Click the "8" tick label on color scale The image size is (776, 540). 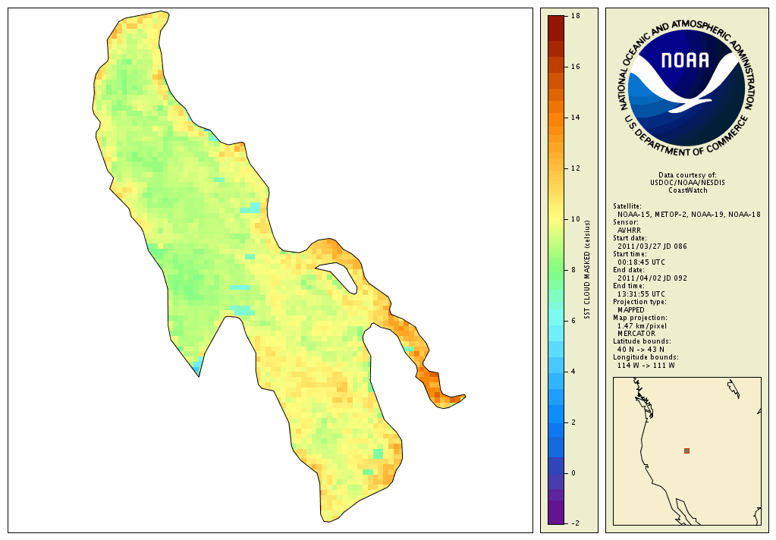[573, 270]
